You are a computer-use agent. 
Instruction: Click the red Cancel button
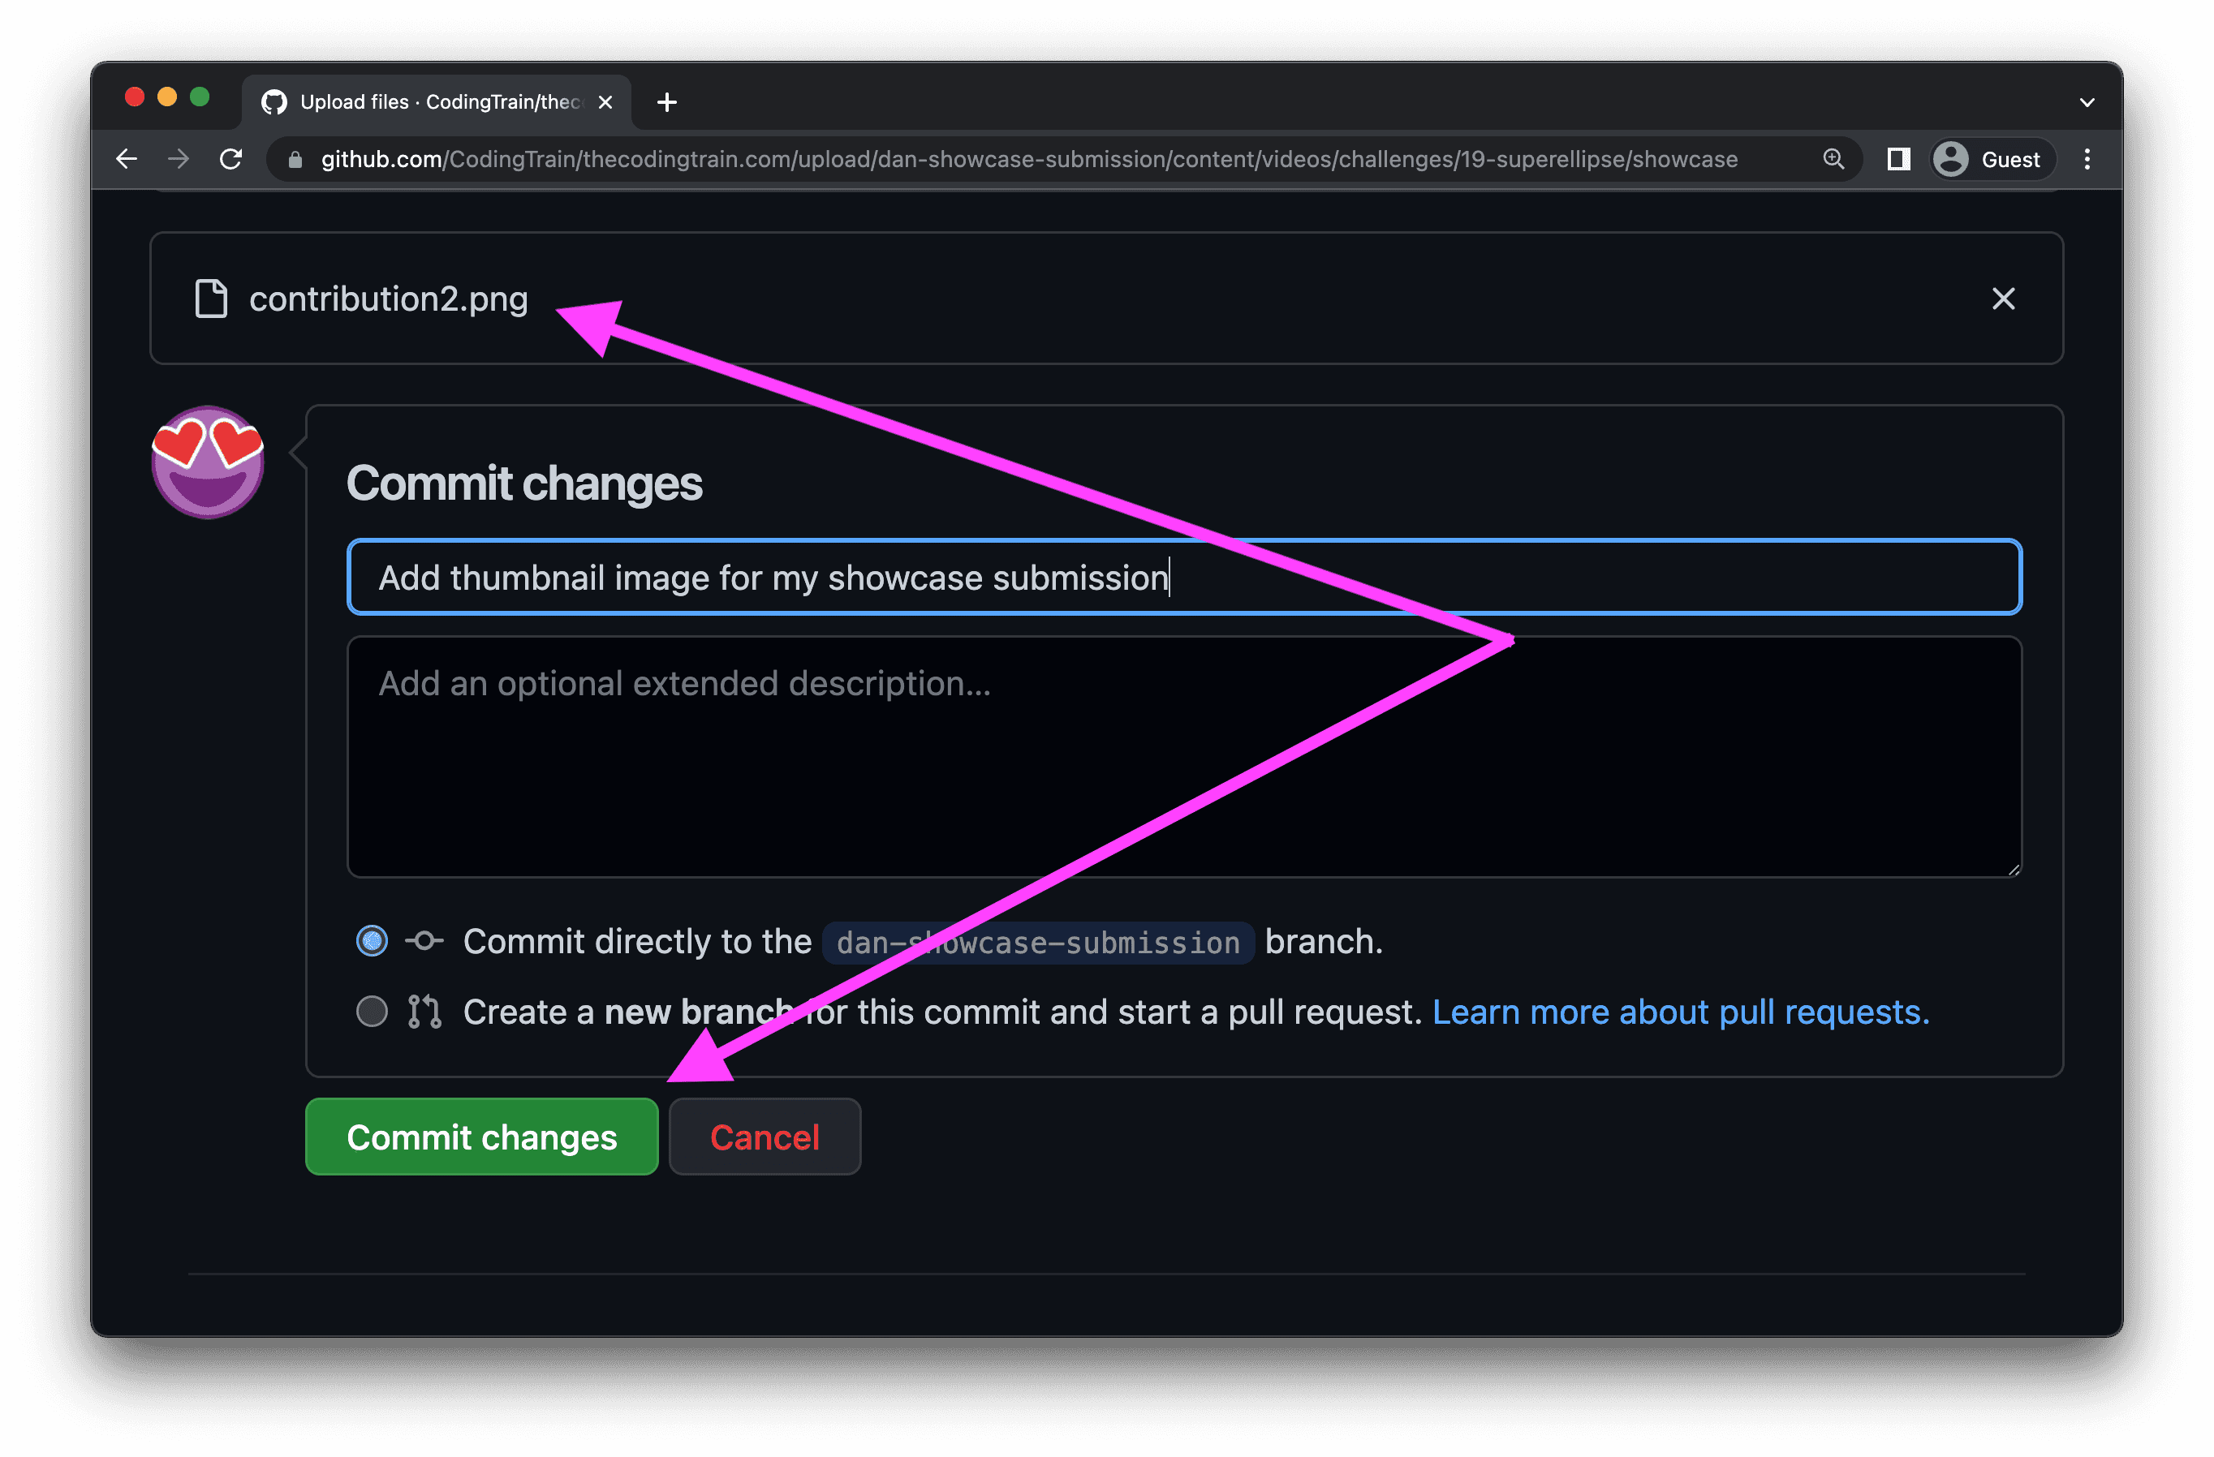coord(765,1137)
